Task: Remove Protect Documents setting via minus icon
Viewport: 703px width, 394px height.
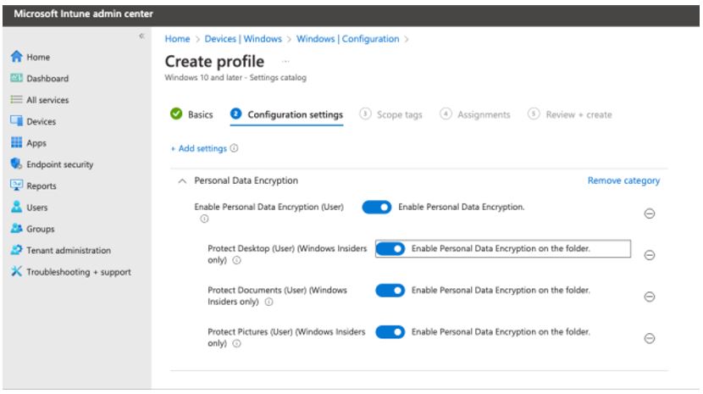Action: pyautogui.click(x=649, y=297)
